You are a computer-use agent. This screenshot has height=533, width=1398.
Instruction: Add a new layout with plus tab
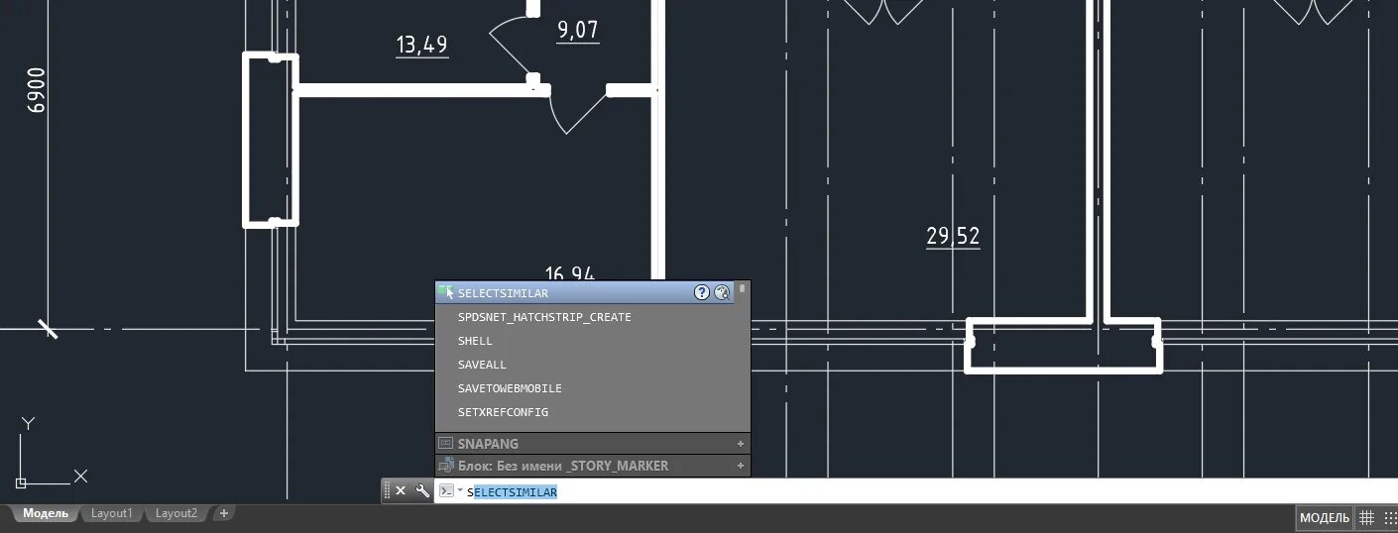pos(224,513)
